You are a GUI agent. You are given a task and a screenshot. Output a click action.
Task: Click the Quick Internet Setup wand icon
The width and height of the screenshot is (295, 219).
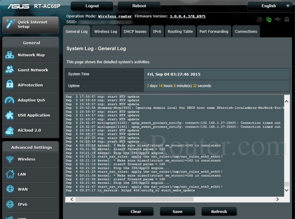(10, 24)
